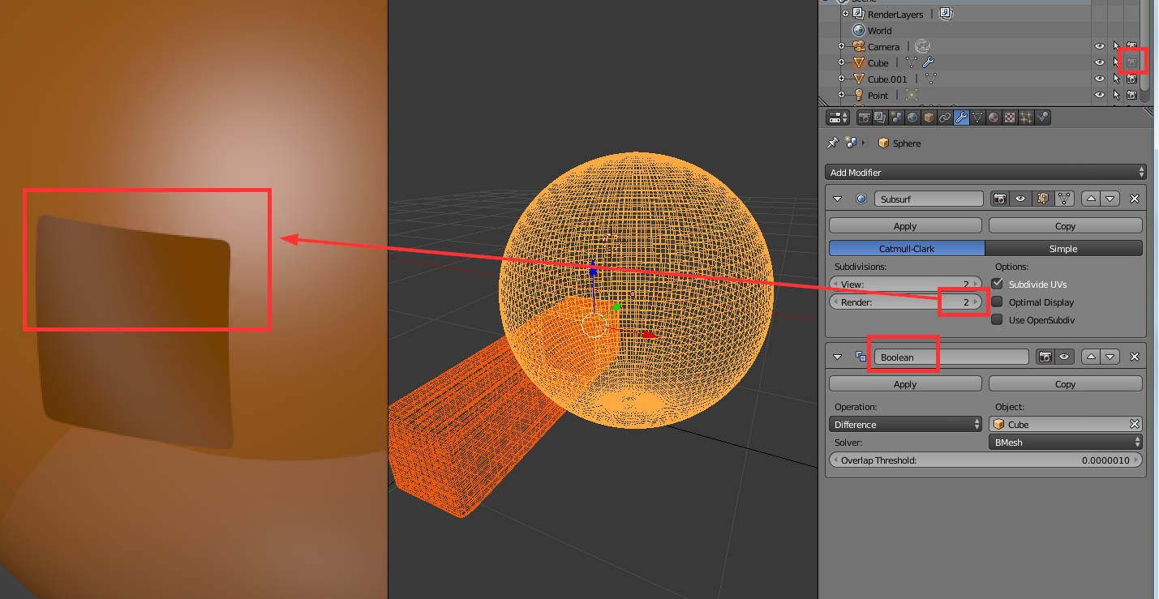
Task: Open the Constraints chain-link tab icon
Action: point(946,118)
